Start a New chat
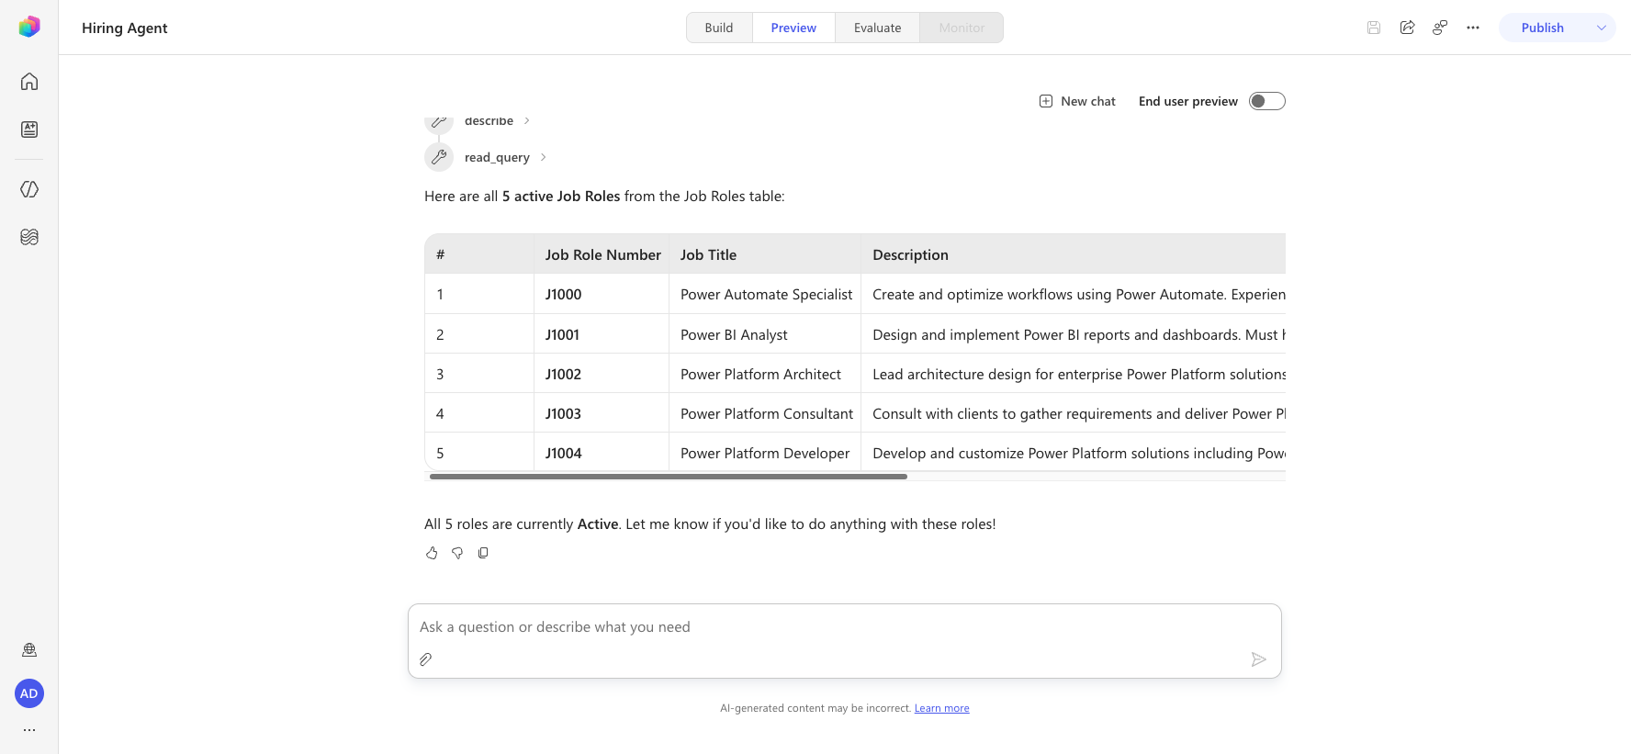The width and height of the screenshot is (1631, 754). 1077,101
